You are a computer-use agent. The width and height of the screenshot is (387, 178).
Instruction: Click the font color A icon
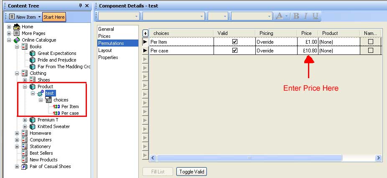[x=279, y=16]
